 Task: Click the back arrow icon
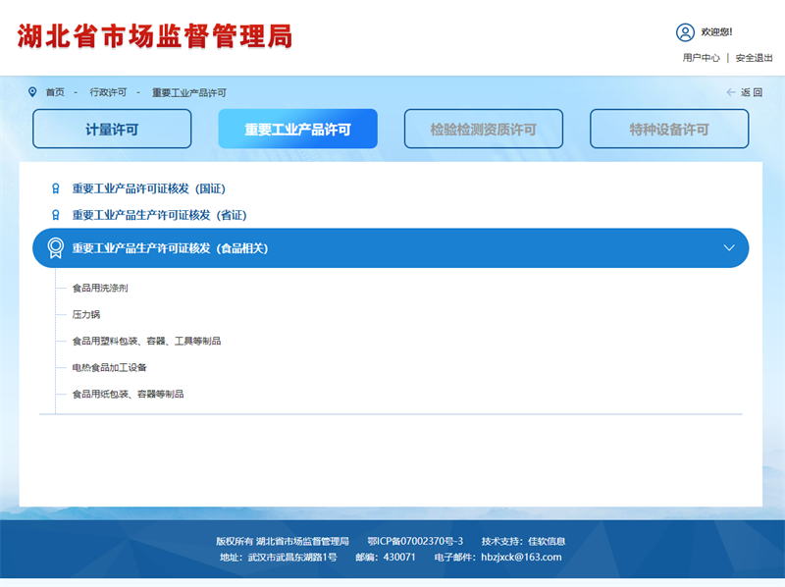click(x=731, y=92)
